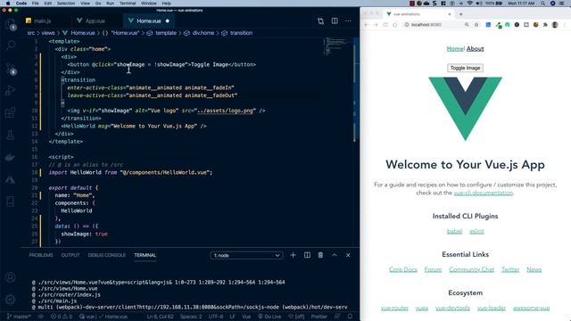Change the LF end-of-line setting

232,317
